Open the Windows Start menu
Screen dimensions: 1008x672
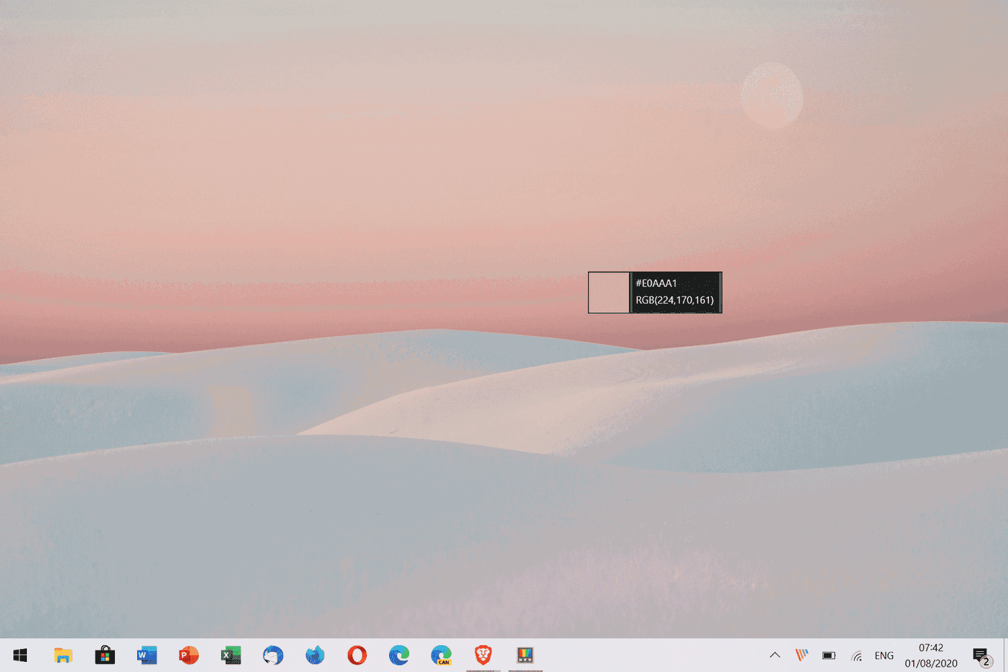tap(20, 655)
